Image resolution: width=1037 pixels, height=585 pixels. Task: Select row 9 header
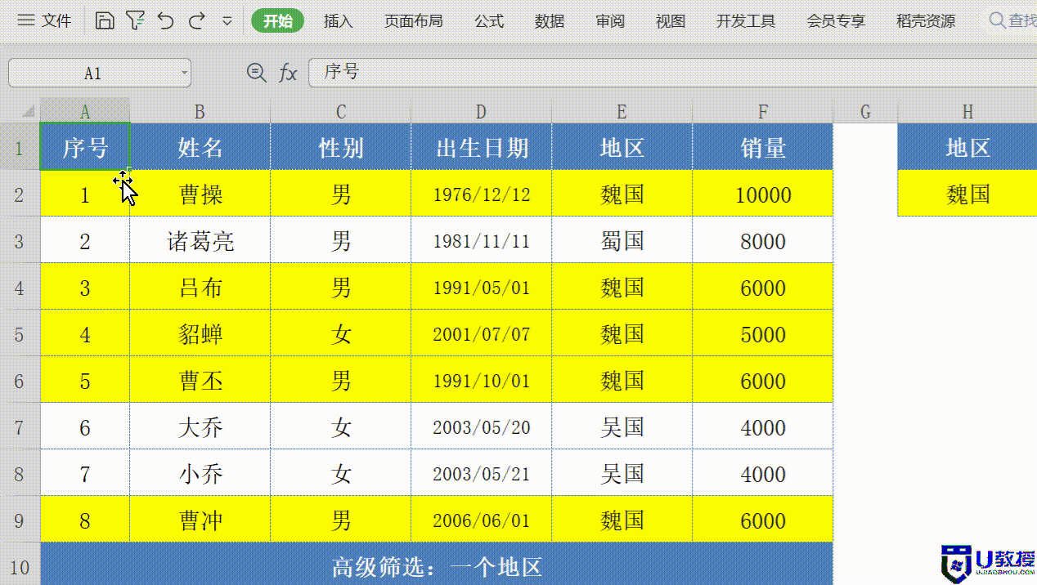click(20, 520)
